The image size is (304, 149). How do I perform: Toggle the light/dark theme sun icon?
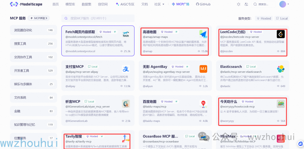(x=239, y=4)
